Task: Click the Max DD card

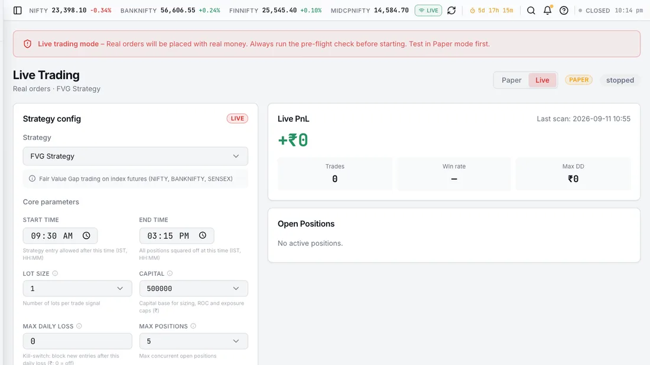Action: coord(573,174)
